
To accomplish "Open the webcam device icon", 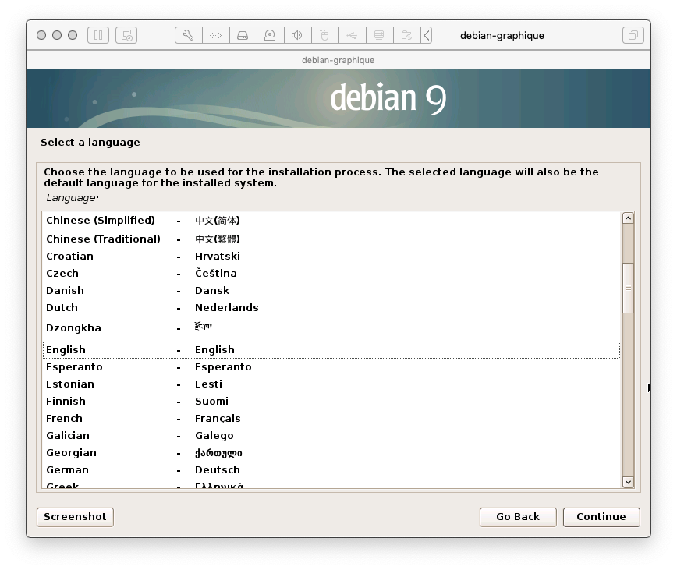I will 270,35.
